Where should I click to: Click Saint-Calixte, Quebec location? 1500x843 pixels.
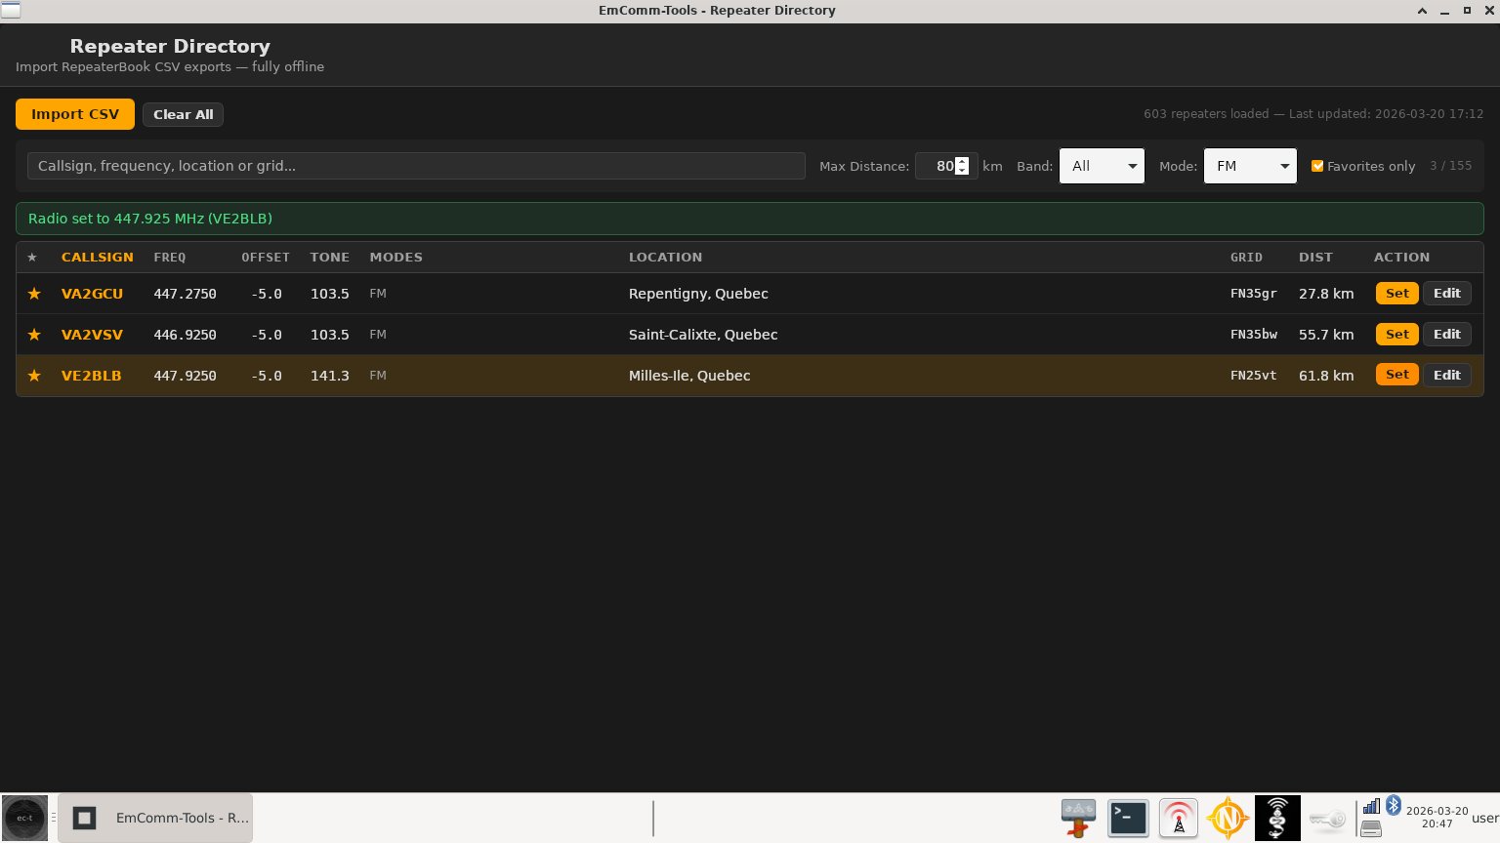point(703,335)
